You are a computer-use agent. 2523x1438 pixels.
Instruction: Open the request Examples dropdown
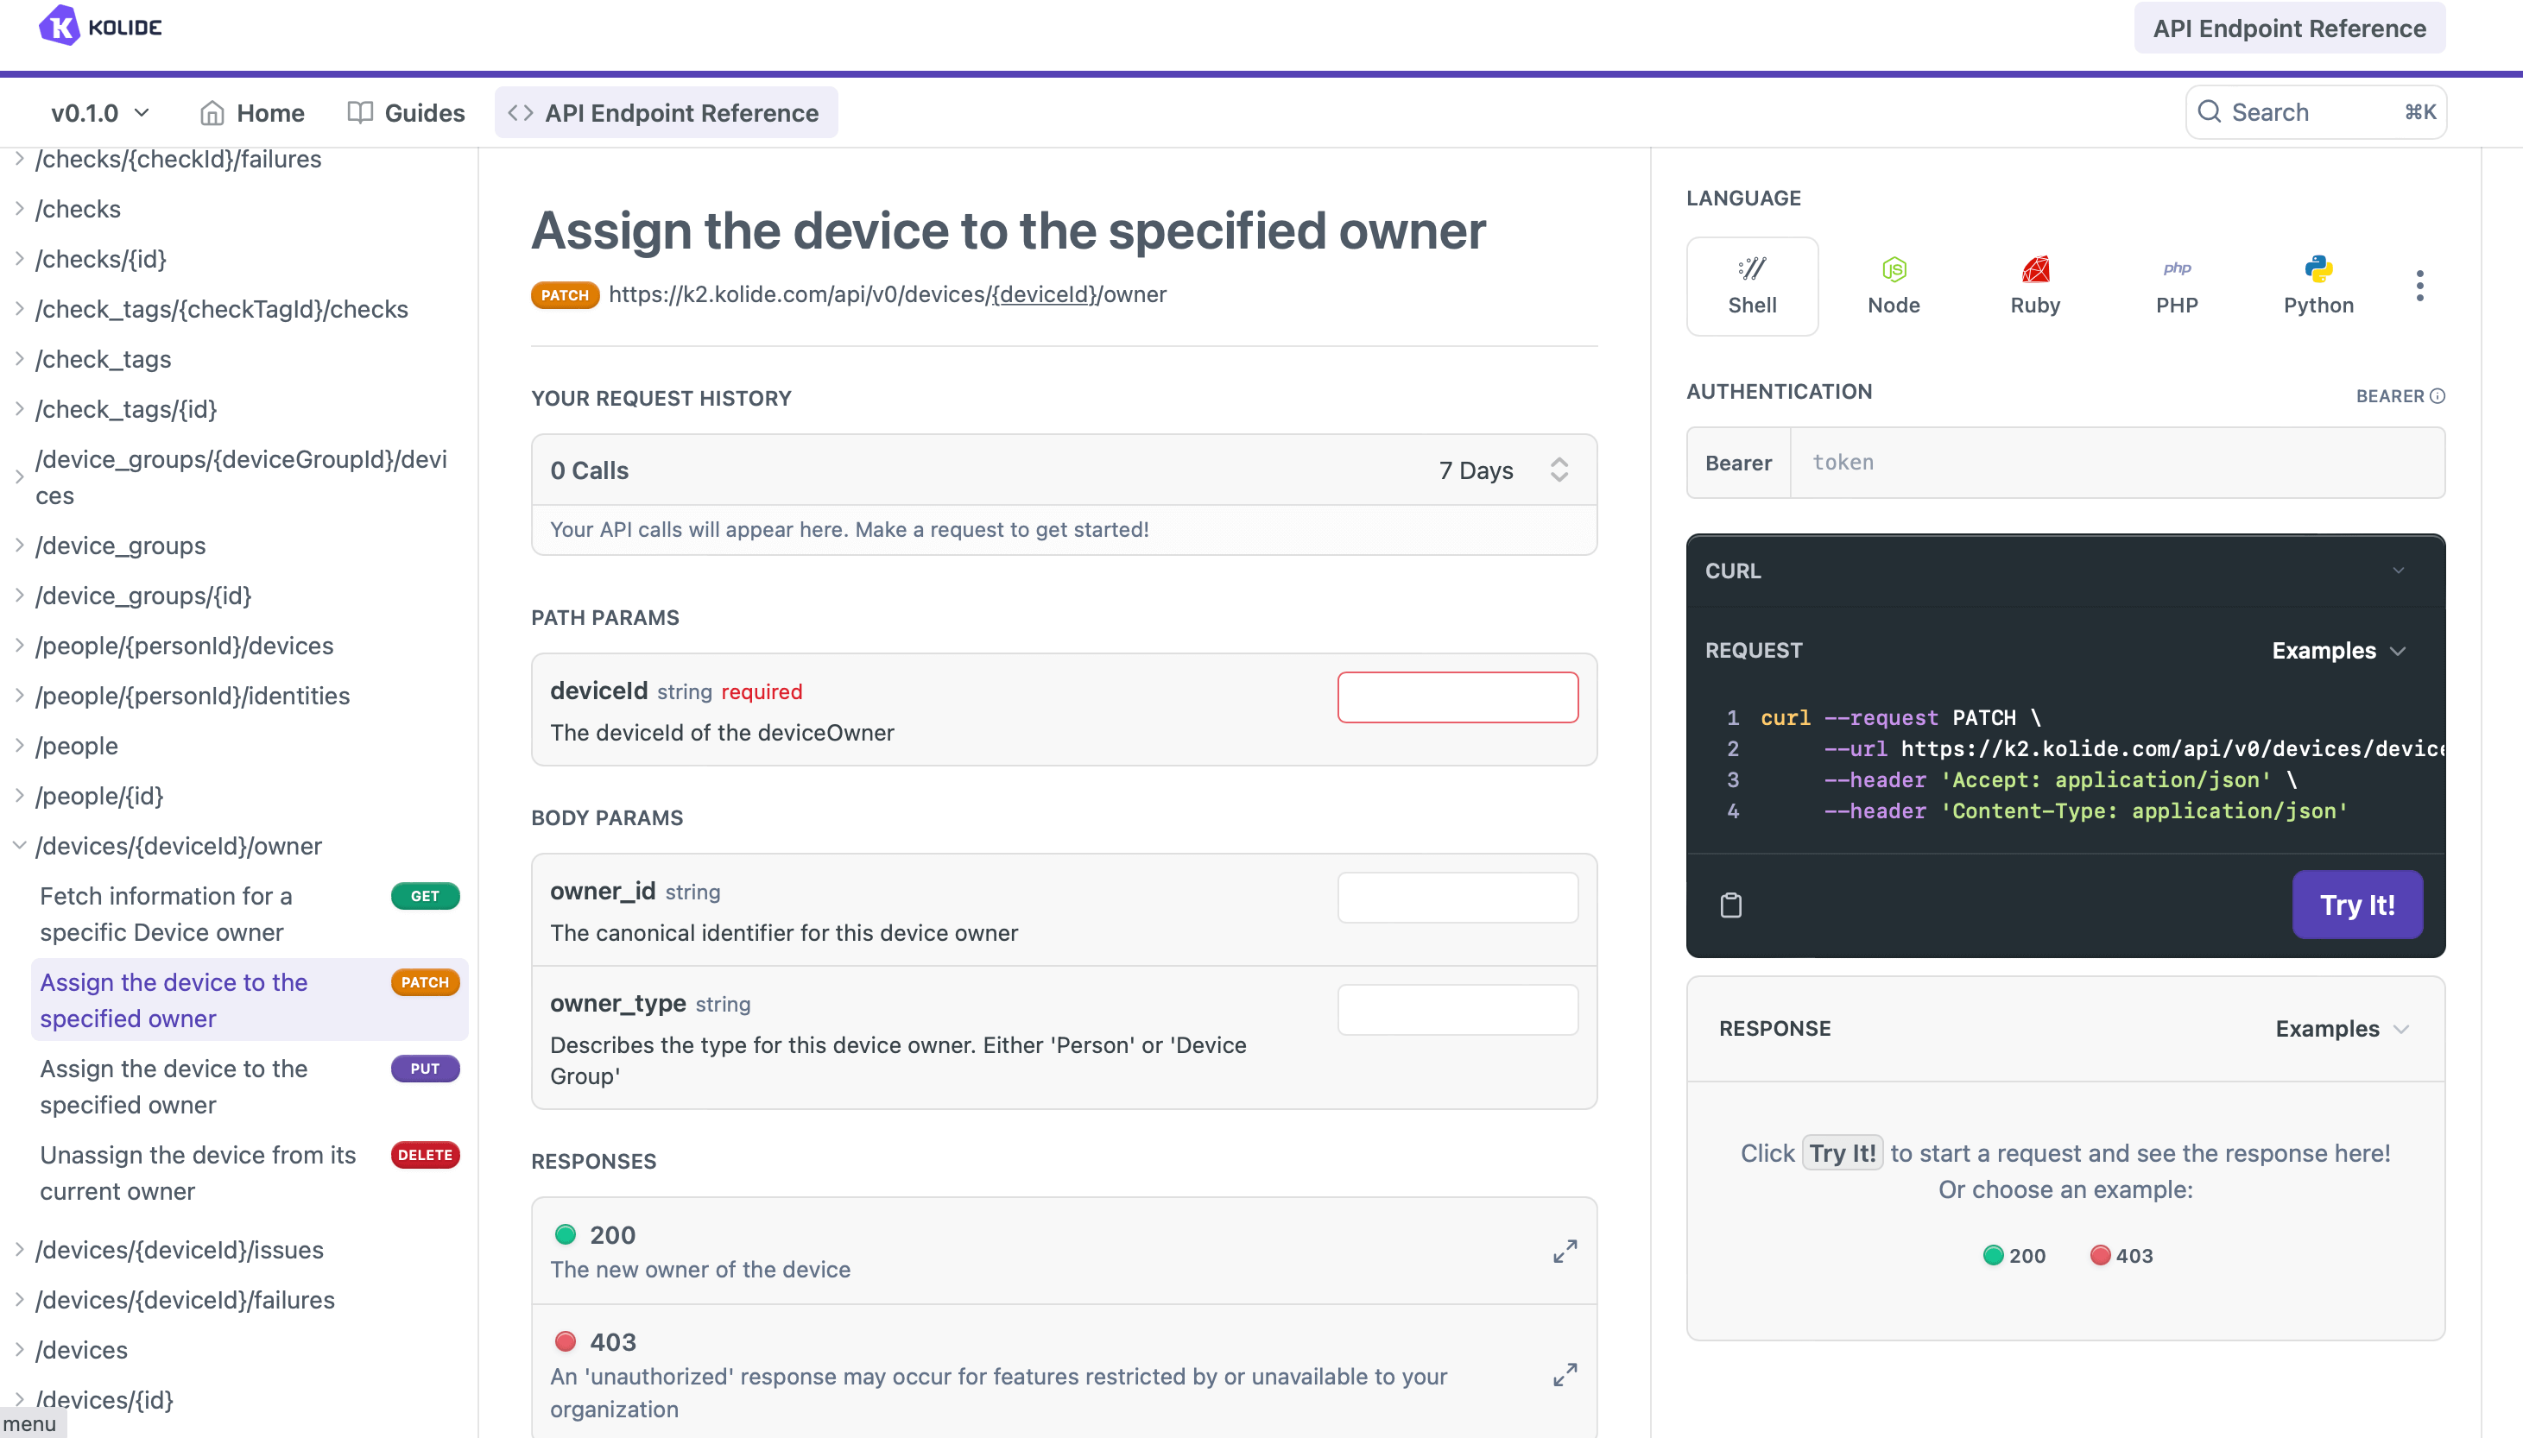(x=2336, y=651)
